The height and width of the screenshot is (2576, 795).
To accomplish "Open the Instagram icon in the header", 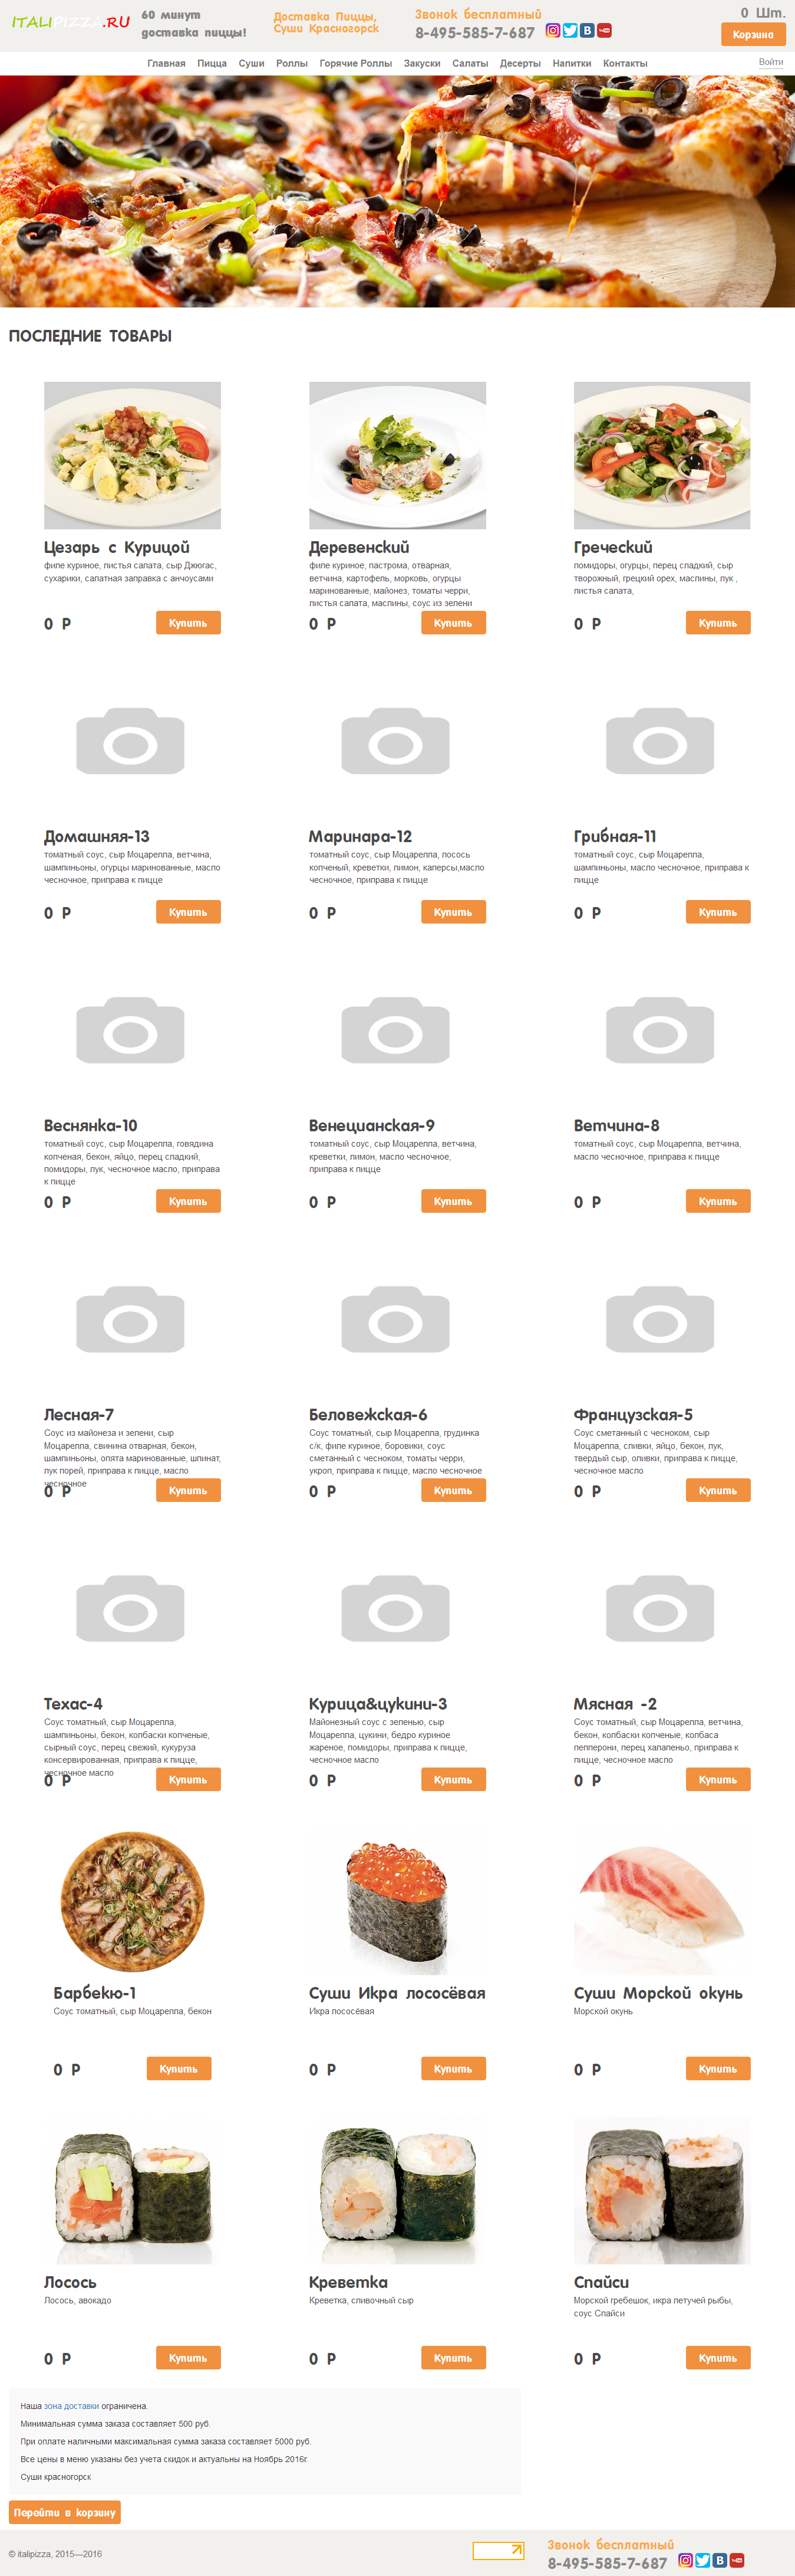I will point(552,30).
